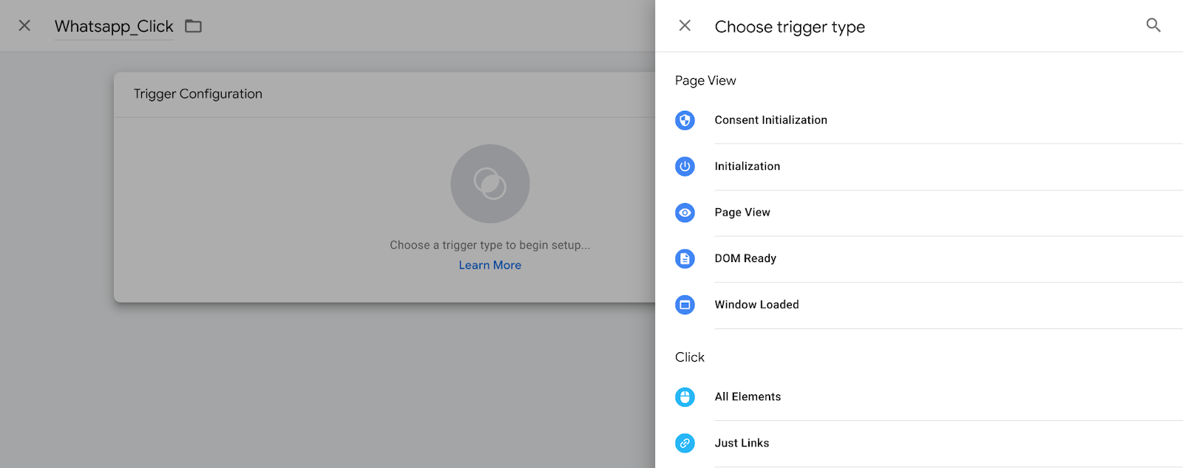Close the Choose trigger type panel
The height and width of the screenshot is (468, 1183).
pyautogui.click(x=685, y=26)
